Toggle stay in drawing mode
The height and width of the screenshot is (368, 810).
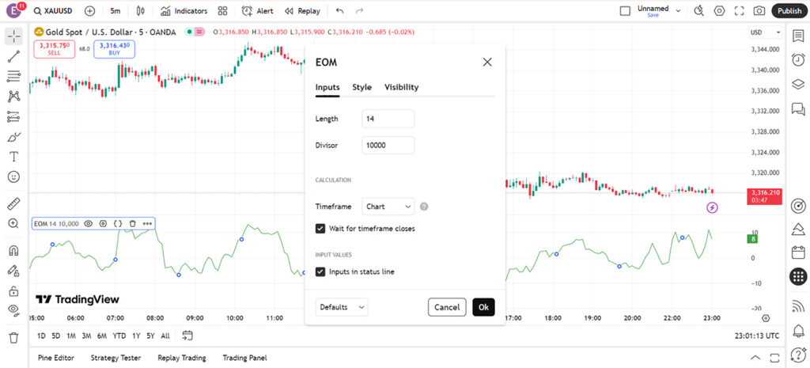(14, 271)
